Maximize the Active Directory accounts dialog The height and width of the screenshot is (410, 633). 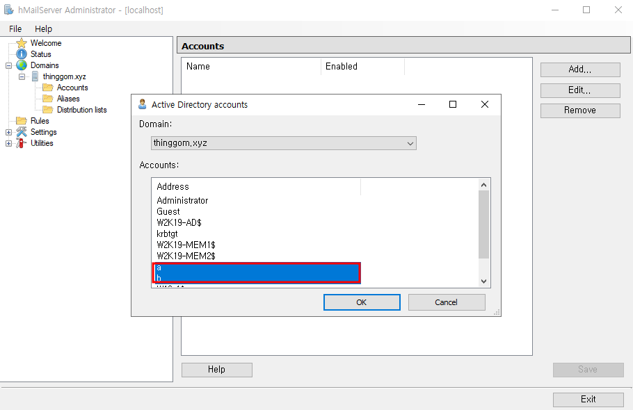coord(453,104)
